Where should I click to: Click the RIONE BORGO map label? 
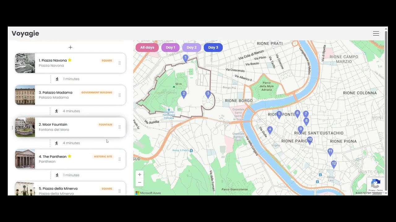coord(239,101)
